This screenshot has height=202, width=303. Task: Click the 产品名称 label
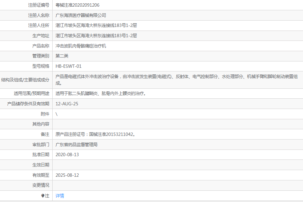[41, 46]
